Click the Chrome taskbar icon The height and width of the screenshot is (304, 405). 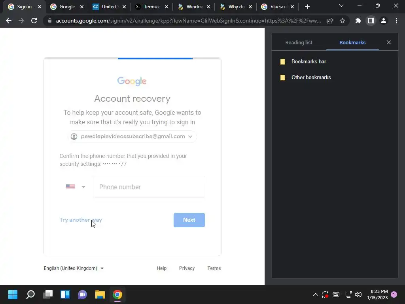tap(117, 294)
